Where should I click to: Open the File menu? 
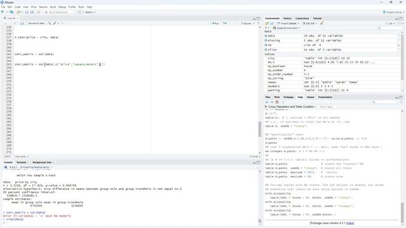point(3,7)
